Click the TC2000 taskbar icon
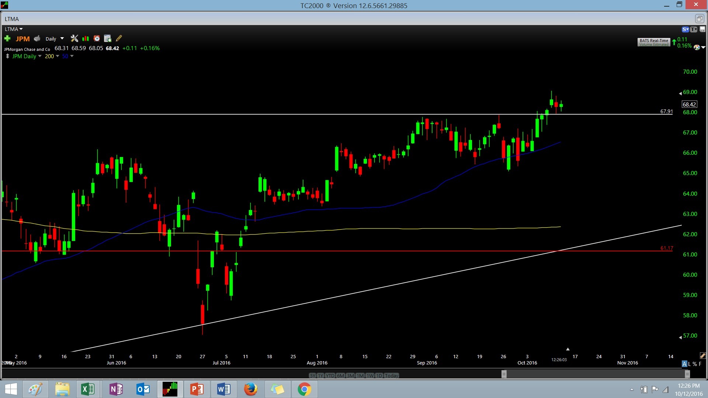Screen dimensions: 708x398 tap(170, 389)
